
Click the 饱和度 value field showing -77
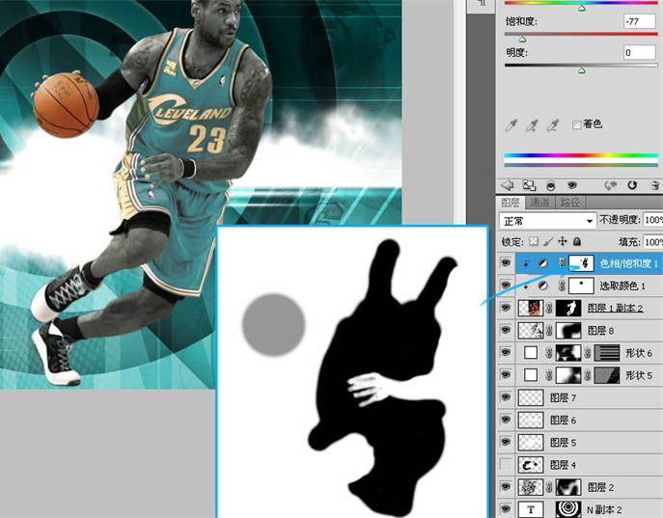[x=639, y=21]
